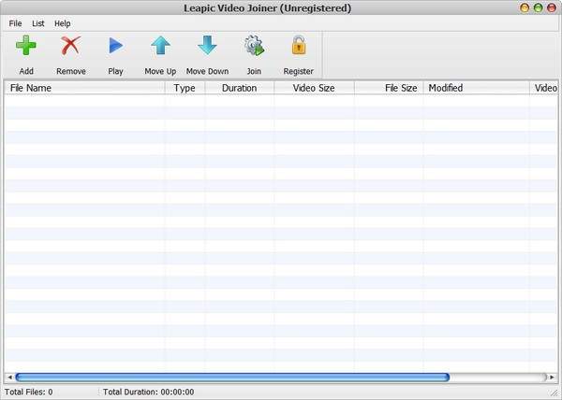
Task: Click the Modified column header
Action: [476, 88]
